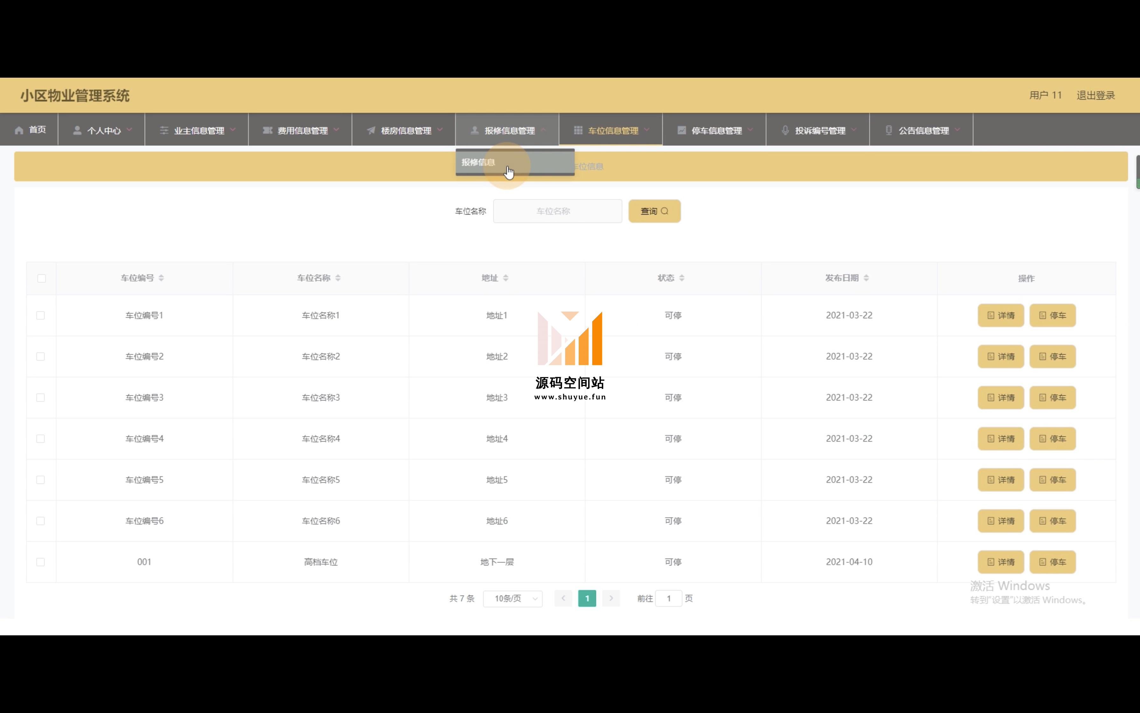Check the row for 车位编号4
Viewport: 1140px width, 713px height.
tap(40, 439)
